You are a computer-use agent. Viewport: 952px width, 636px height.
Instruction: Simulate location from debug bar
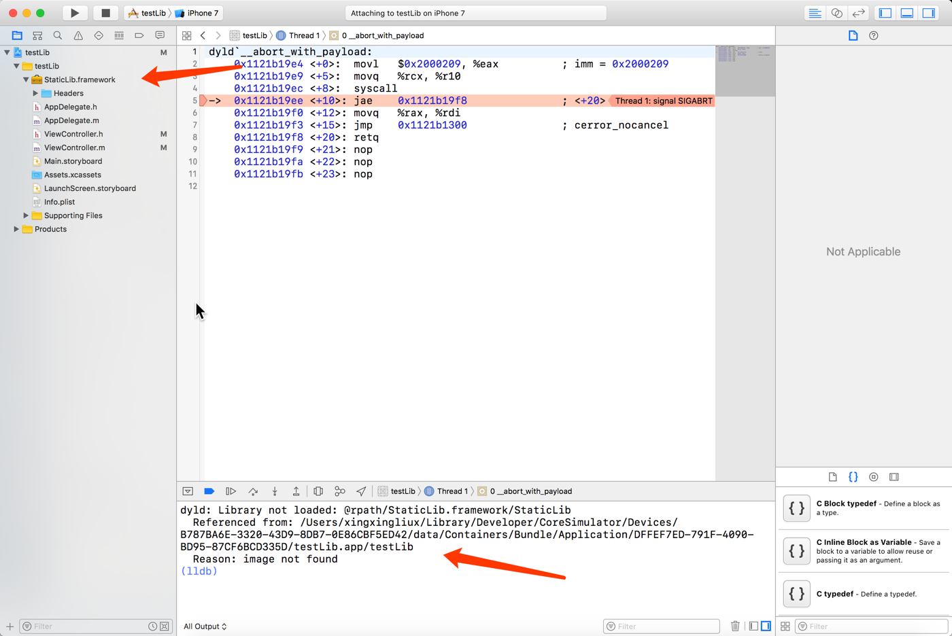pos(361,491)
